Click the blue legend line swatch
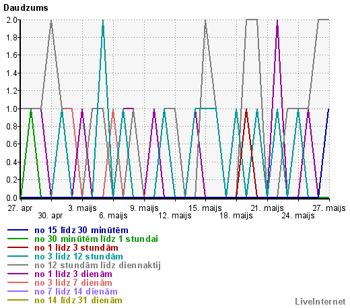Image resolution: width=350 pixels, height=308 pixels. 17,230
